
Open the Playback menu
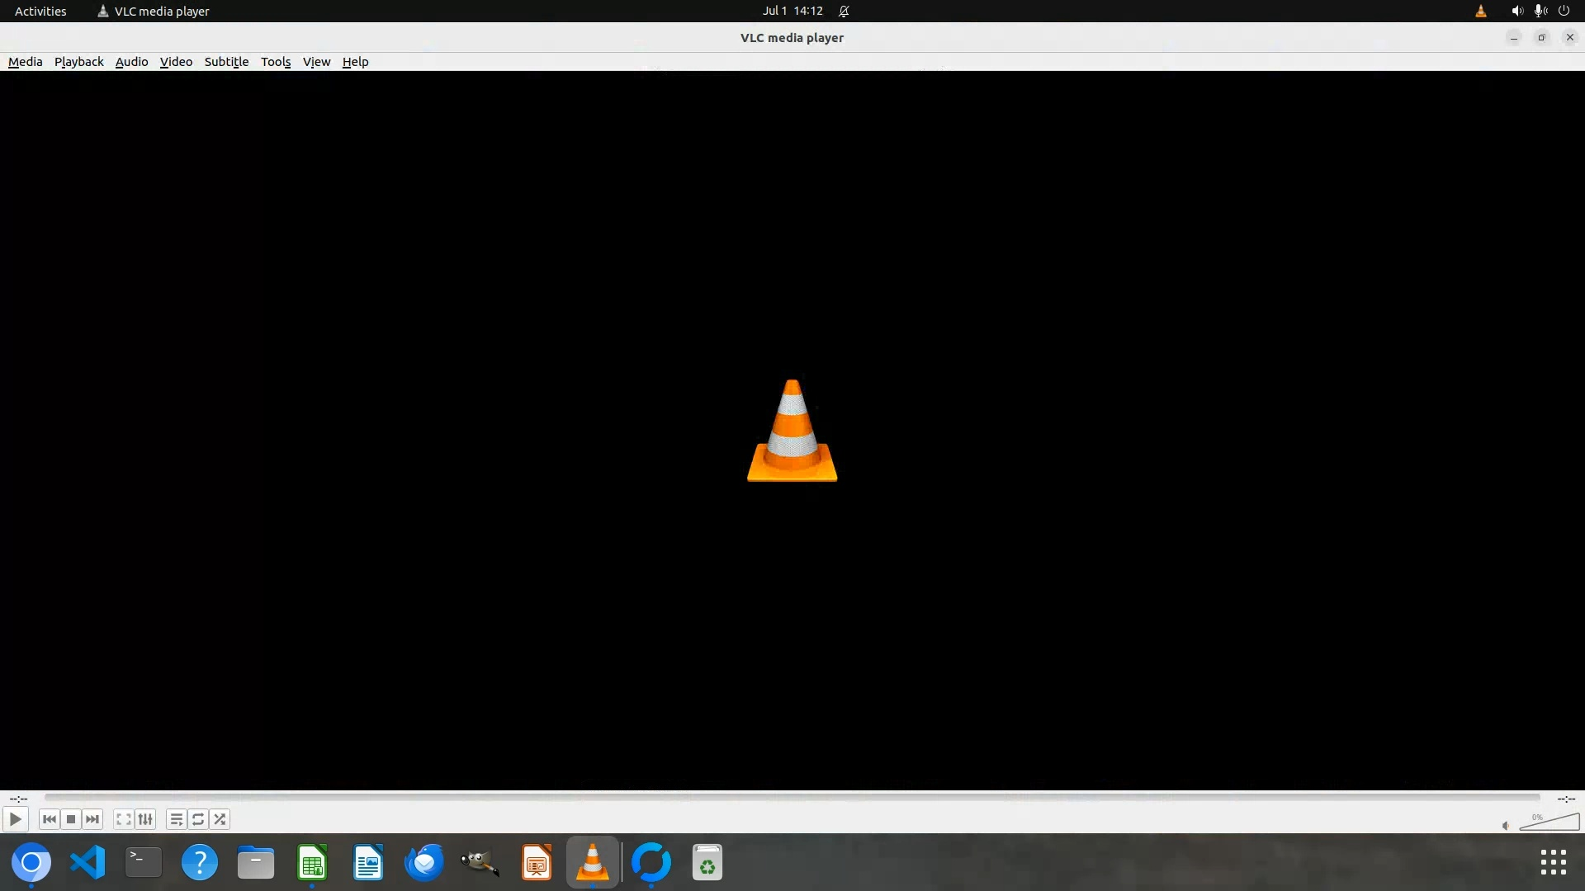pyautogui.click(x=79, y=62)
